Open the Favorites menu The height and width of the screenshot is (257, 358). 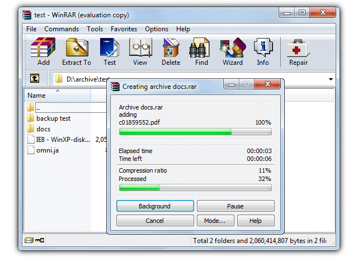(x=124, y=29)
